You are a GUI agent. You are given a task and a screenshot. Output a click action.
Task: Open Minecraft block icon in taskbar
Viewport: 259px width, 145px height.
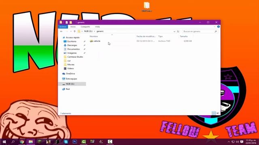pyautogui.click(x=39, y=142)
